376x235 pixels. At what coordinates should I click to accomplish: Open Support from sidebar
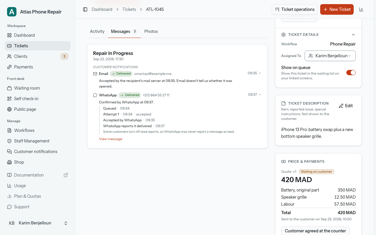38,207
